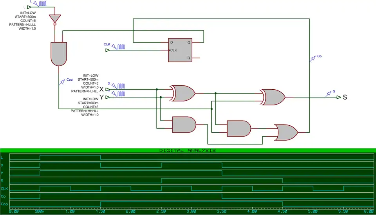Click the L pattern generator symbol
376x215 pixels.
click(x=42, y=4)
